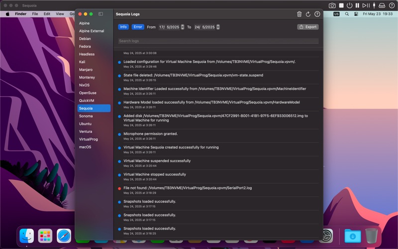Open Finder from the Dock

(x=27, y=236)
